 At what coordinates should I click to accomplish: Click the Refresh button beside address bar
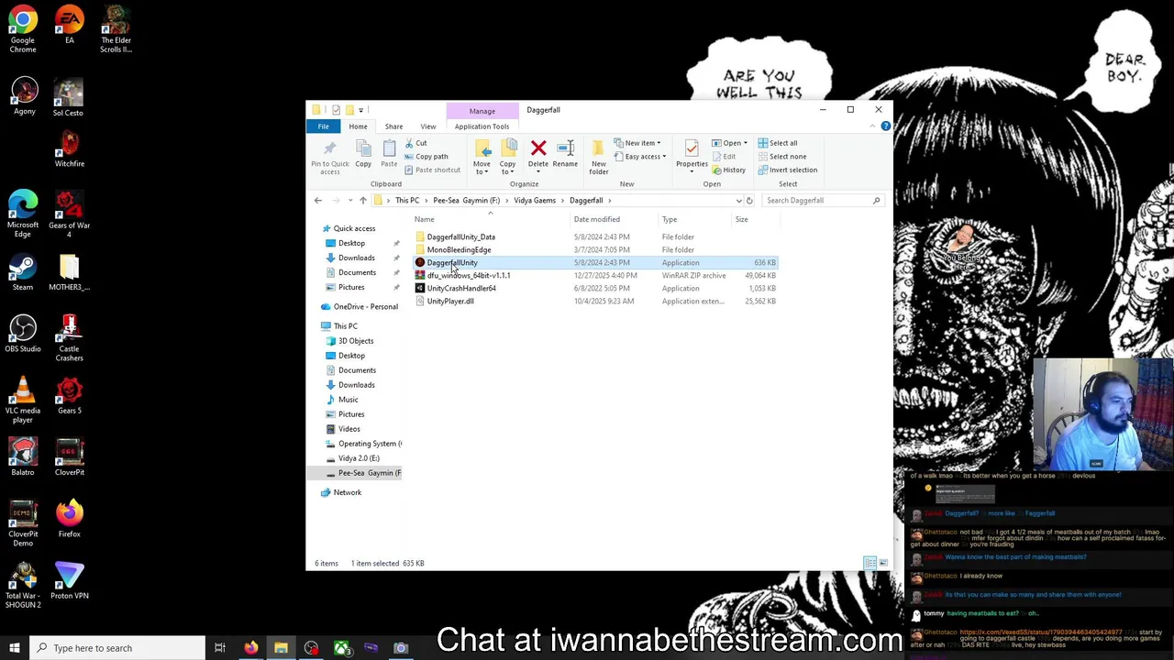pos(749,201)
